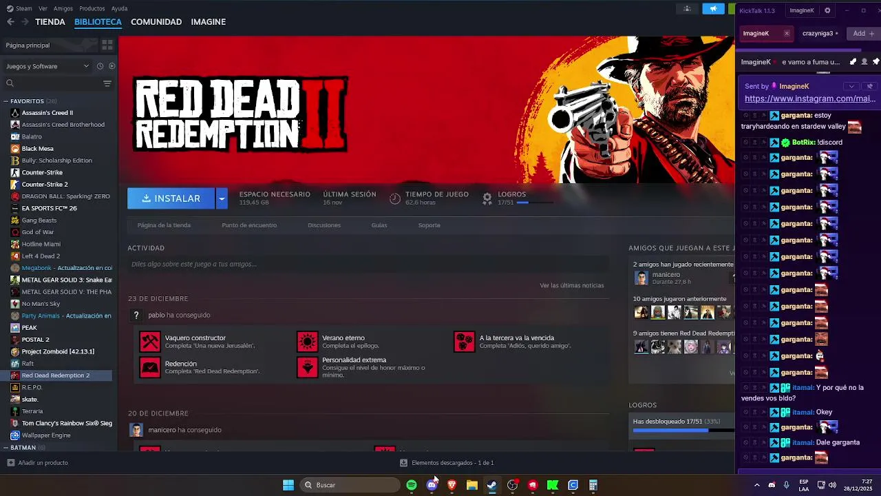Open the Página principal library home
Viewport: 881px width, 496px height.
pos(48,45)
